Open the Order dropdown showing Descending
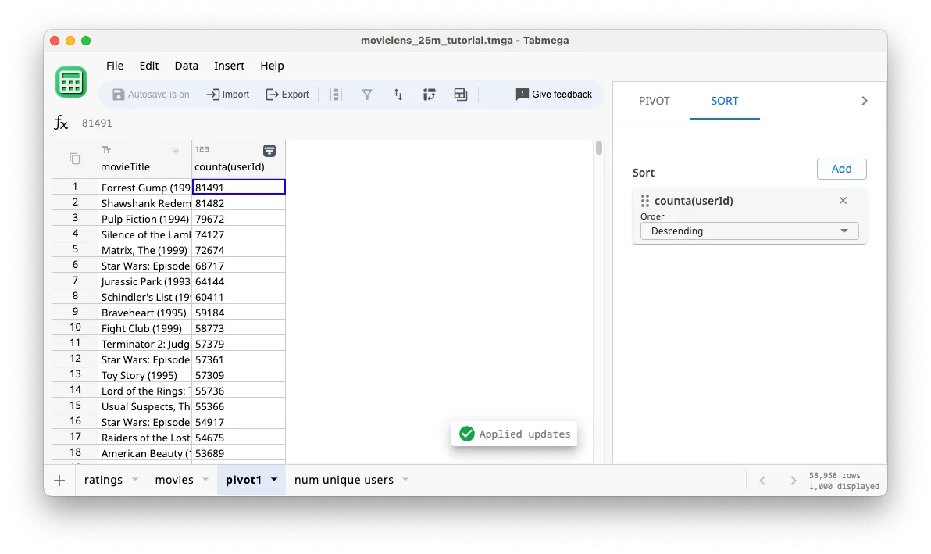 click(x=748, y=231)
